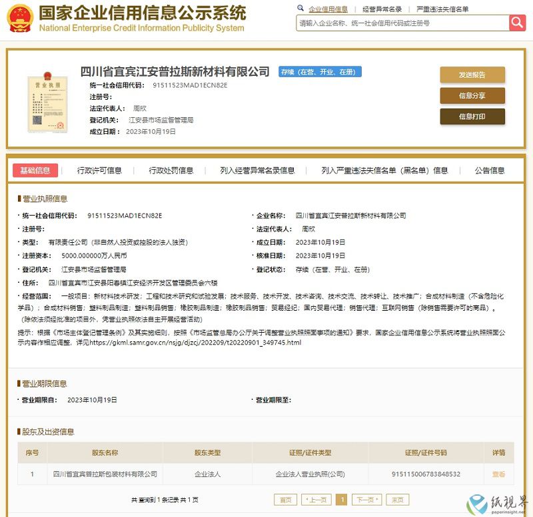The image size is (533, 517).
Task: Go to 首页 in shareholder pagination
Action: [286, 500]
